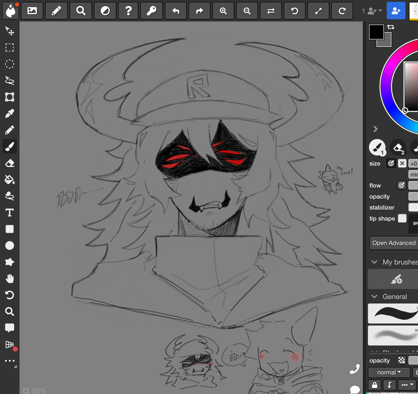Toggle the tip shape checkbox
The image size is (418, 394).
[x=402, y=218]
